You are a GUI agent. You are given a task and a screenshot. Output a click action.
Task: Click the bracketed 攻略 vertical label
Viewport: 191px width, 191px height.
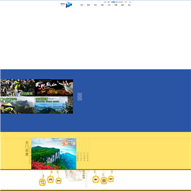[83, 174]
